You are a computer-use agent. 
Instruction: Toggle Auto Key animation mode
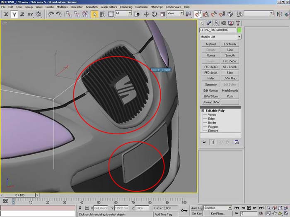click(x=196, y=208)
